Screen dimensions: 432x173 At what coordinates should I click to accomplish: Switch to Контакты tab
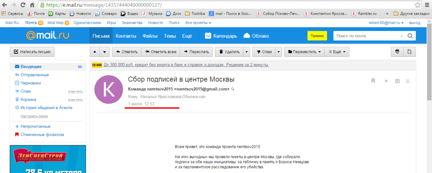(126, 36)
